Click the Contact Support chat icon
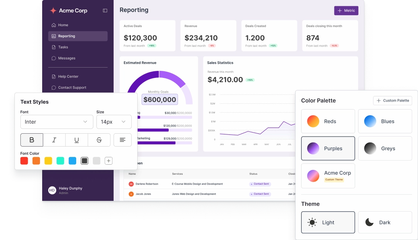 point(54,88)
